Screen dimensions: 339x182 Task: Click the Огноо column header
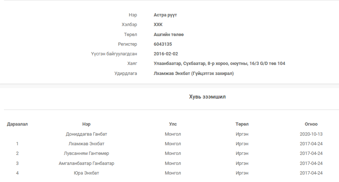click(x=311, y=124)
